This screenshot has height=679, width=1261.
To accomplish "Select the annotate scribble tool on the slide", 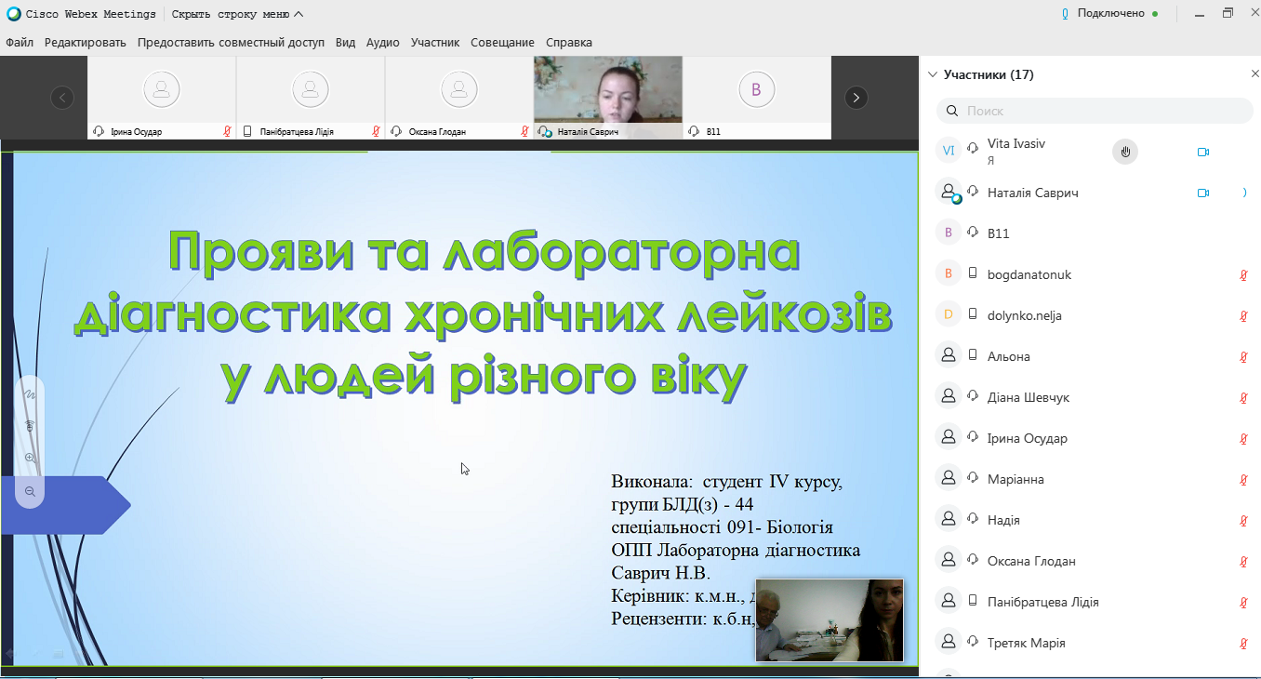I will click(30, 394).
